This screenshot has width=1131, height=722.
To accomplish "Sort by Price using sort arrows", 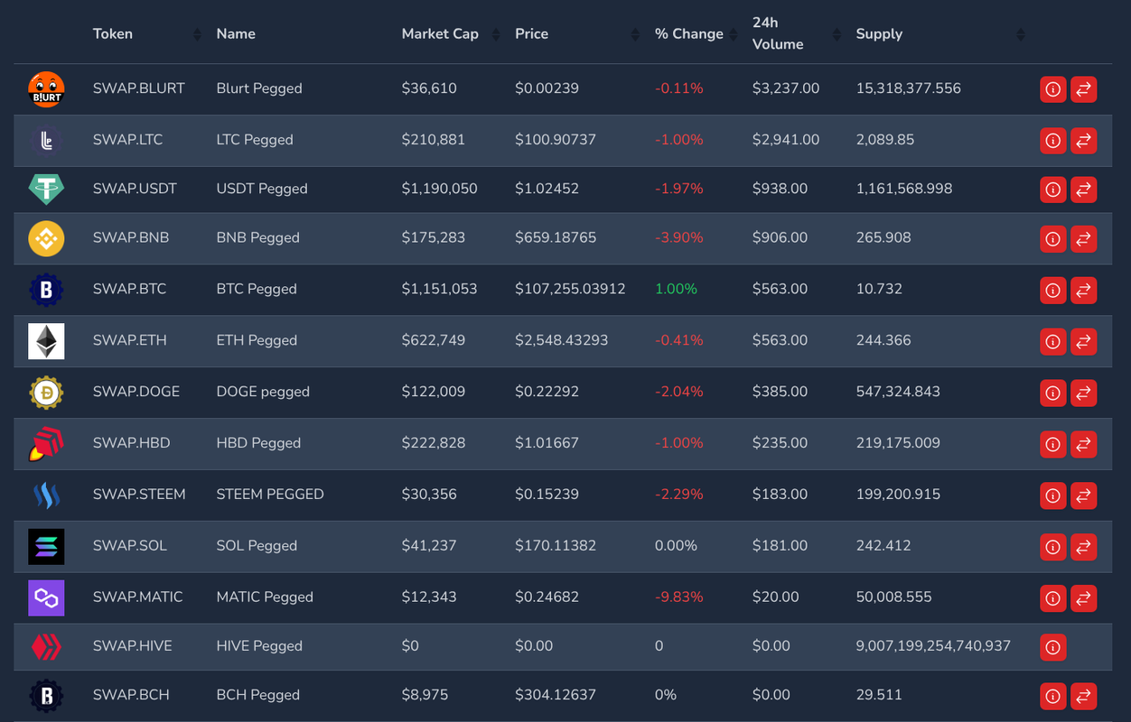I will pos(635,34).
